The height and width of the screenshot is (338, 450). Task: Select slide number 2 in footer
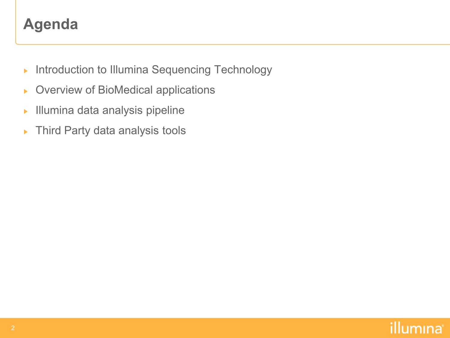pyautogui.click(x=13, y=328)
